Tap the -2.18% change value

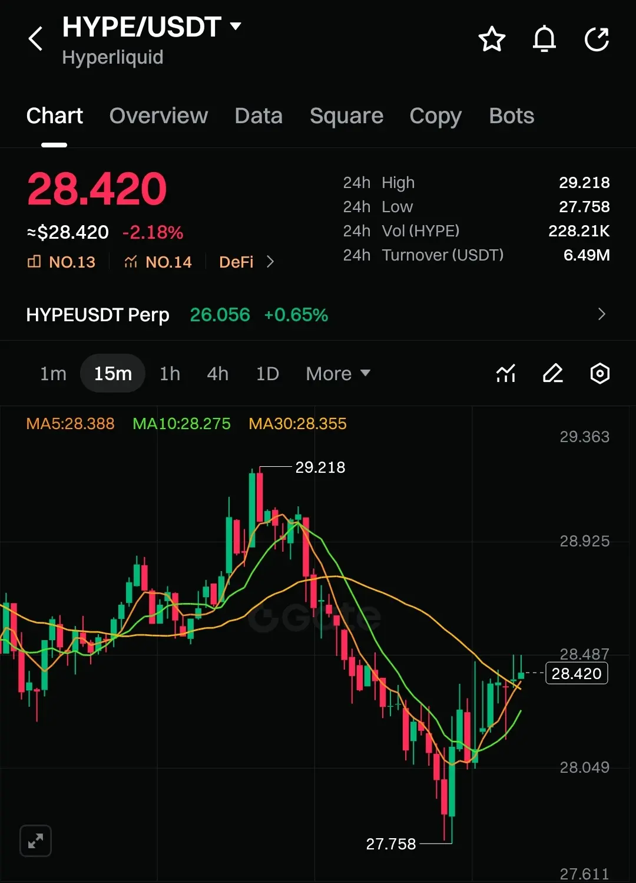[x=153, y=232]
